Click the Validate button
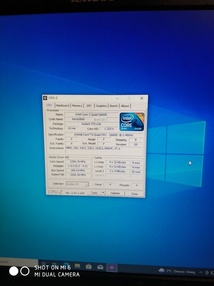Viewport: 214px width, 286px height. pyautogui.click(x=115, y=193)
